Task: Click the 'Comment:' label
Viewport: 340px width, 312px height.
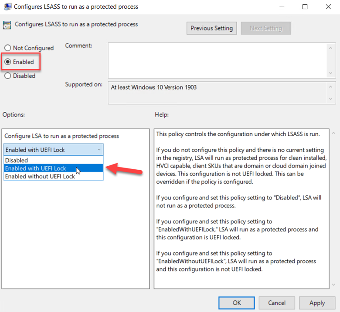Action: click(78, 46)
